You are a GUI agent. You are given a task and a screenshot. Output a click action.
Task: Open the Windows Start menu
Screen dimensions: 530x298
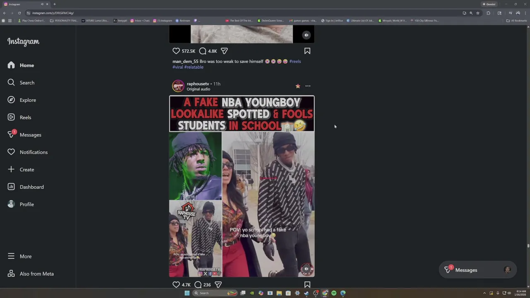tap(187, 293)
